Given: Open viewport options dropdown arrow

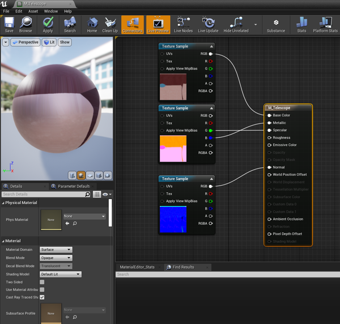Looking at the screenshot, I should click(x=6, y=42).
